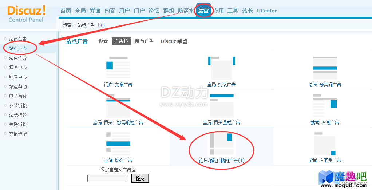Switch to the 广告位 tab
Screen dimensions: 372x190
point(122,41)
